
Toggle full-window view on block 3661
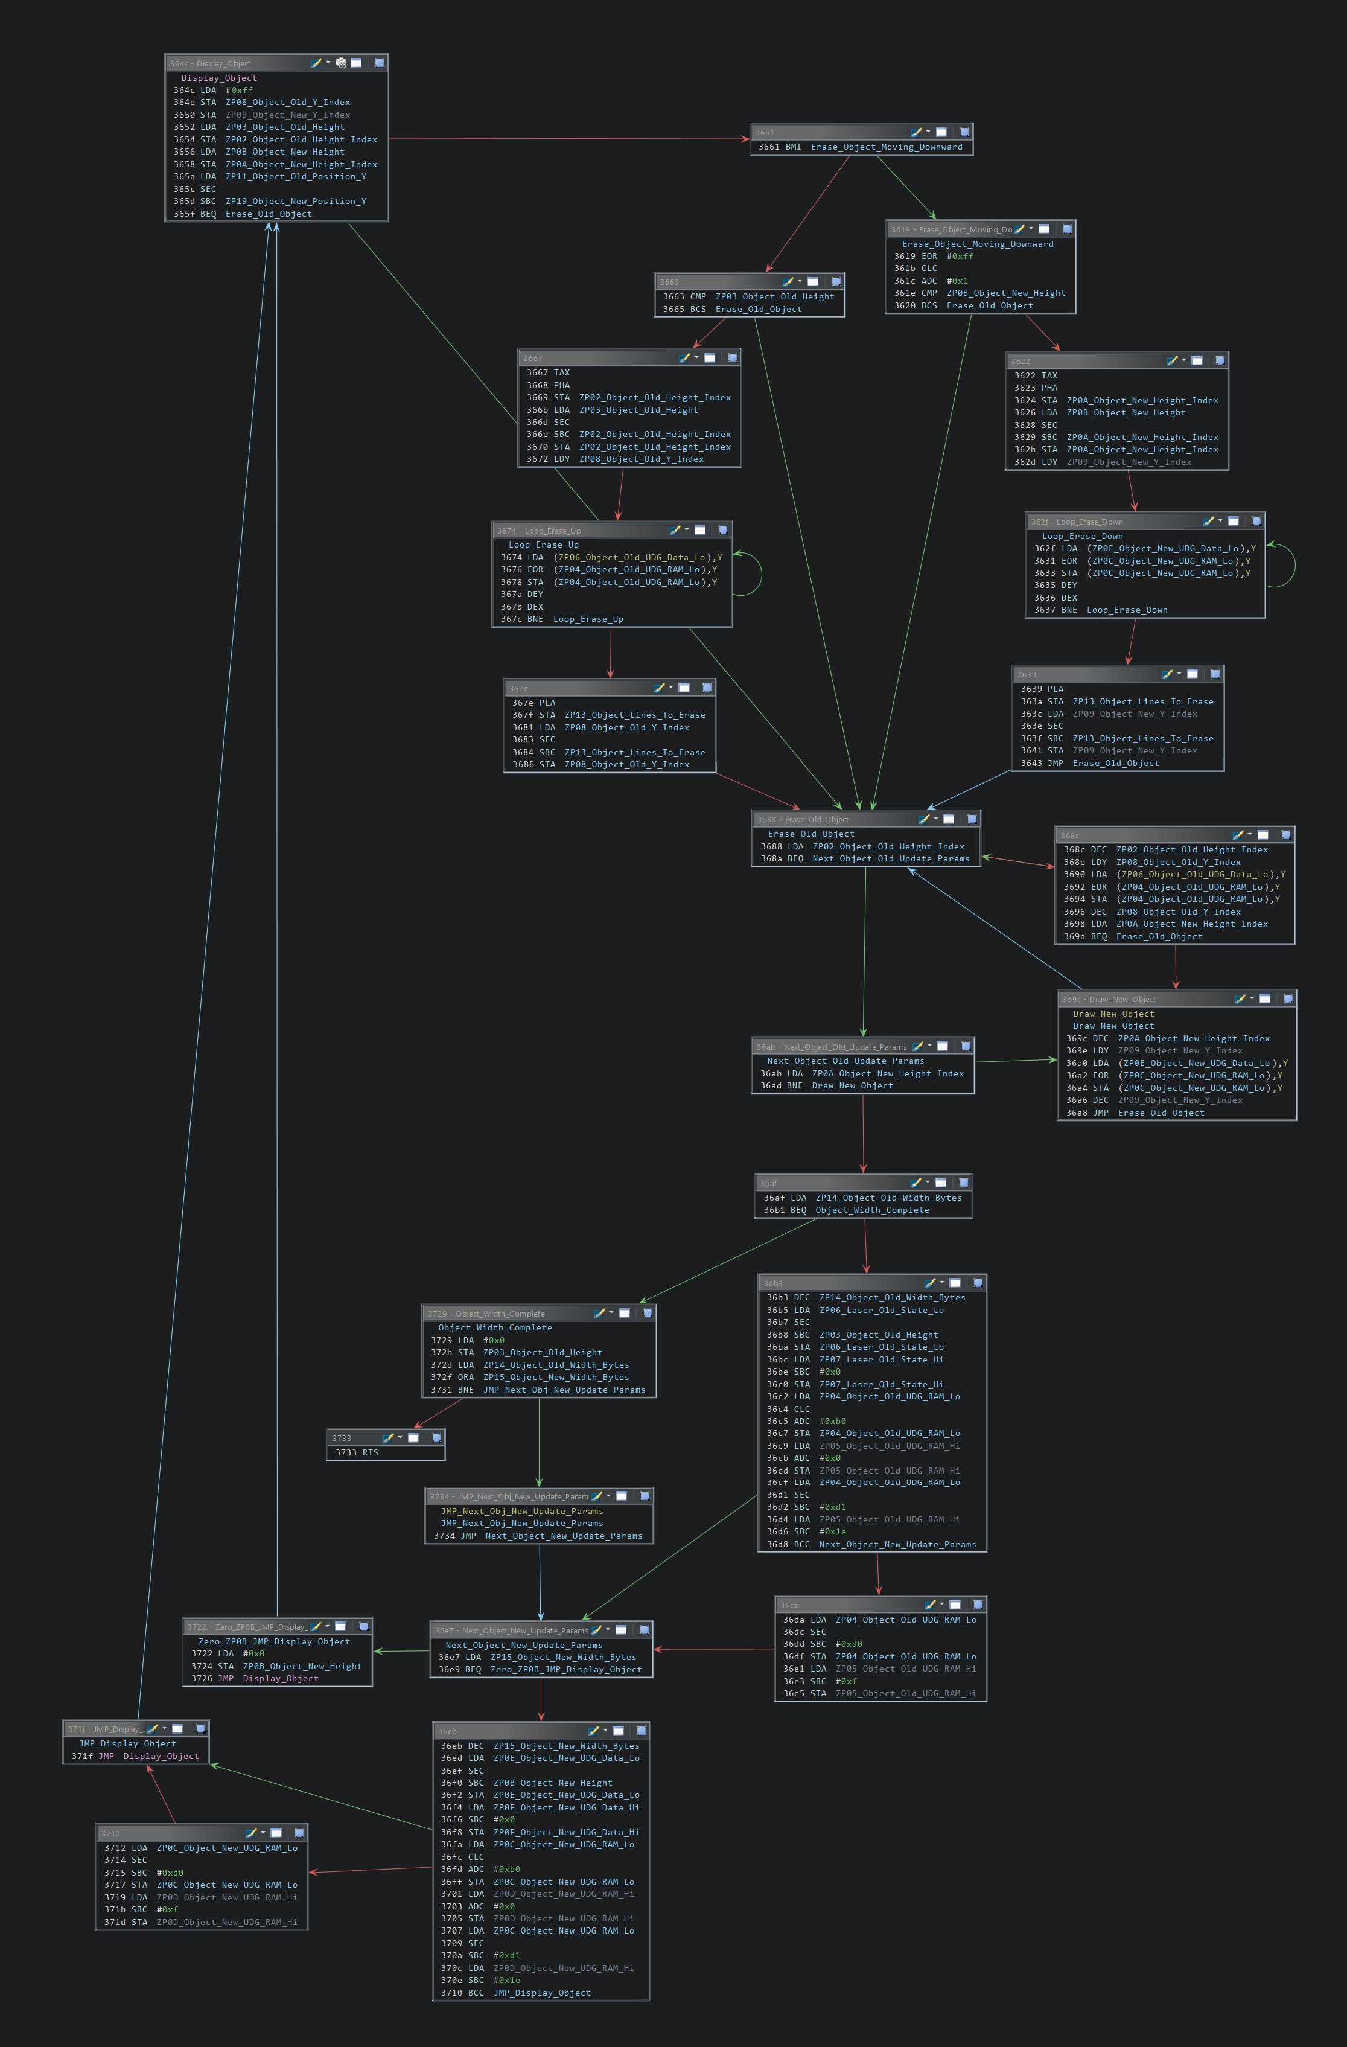tap(941, 132)
